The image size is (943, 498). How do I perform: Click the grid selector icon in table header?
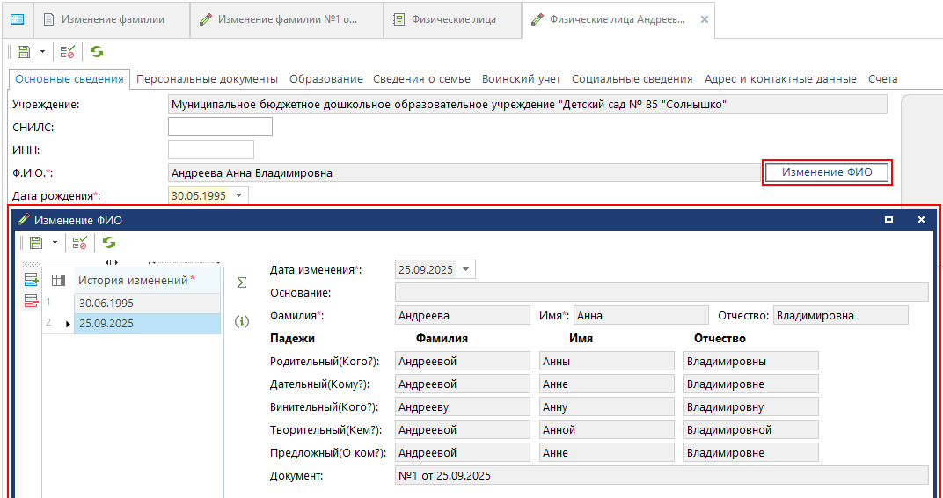click(58, 280)
